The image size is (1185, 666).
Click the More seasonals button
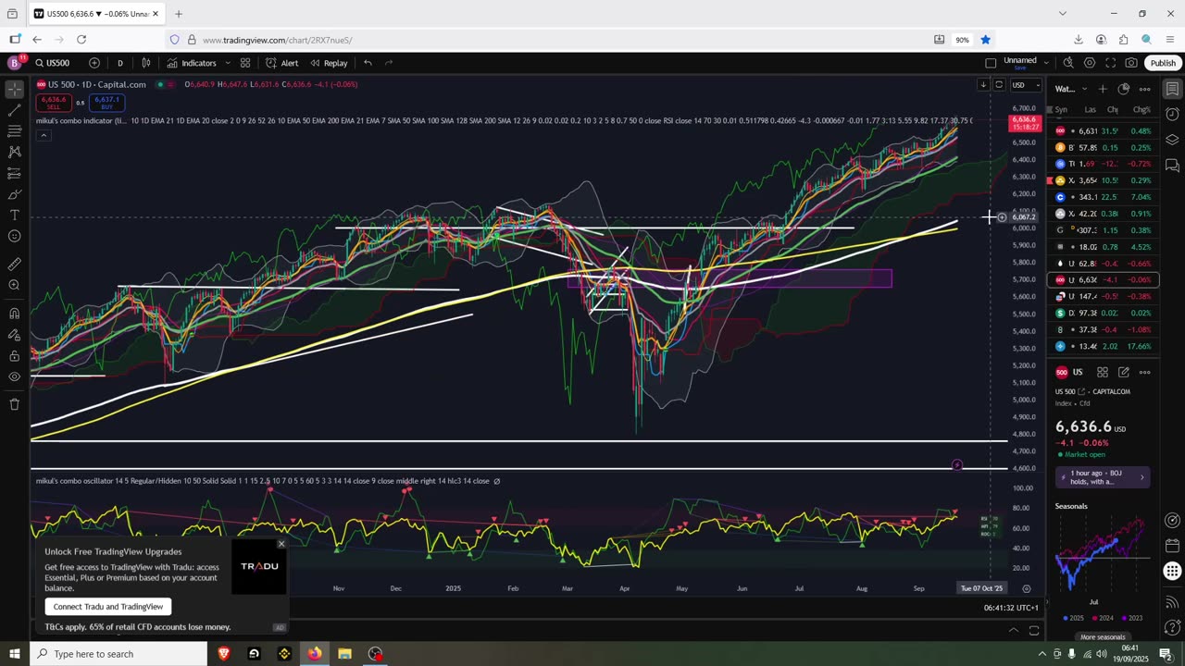point(1103,636)
